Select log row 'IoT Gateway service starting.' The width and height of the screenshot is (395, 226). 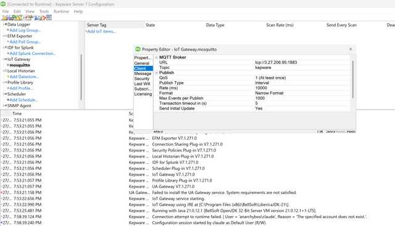[x=178, y=199]
